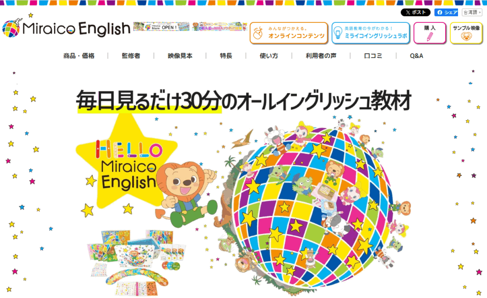The image size is (487, 298).
Task: Open the Q&A menu item
Action: point(417,56)
